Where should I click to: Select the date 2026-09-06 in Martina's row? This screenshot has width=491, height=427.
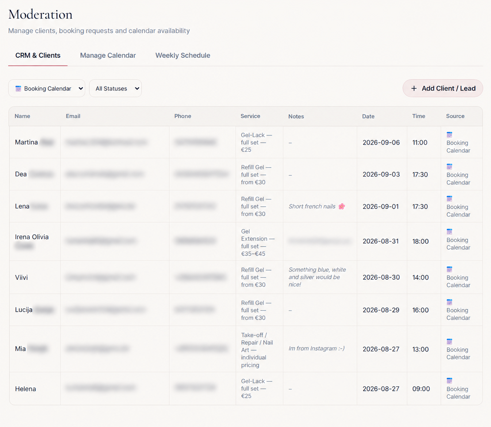[381, 142]
